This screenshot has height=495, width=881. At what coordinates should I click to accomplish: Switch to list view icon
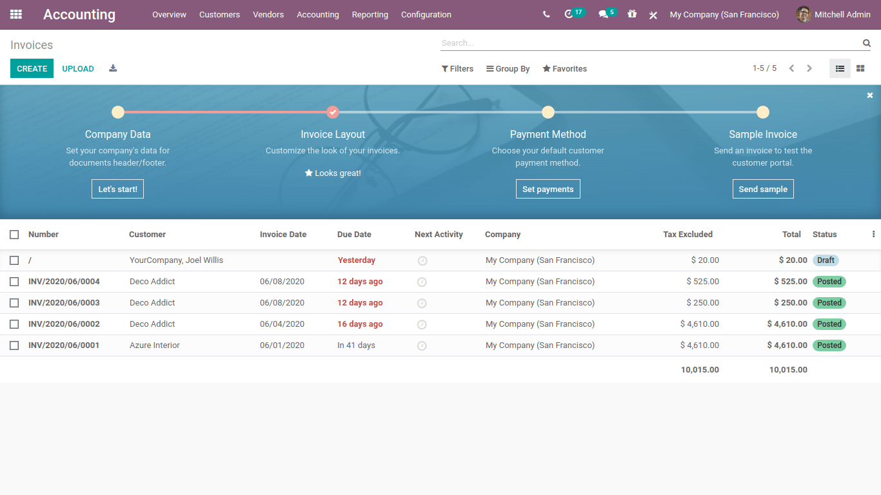point(840,68)
